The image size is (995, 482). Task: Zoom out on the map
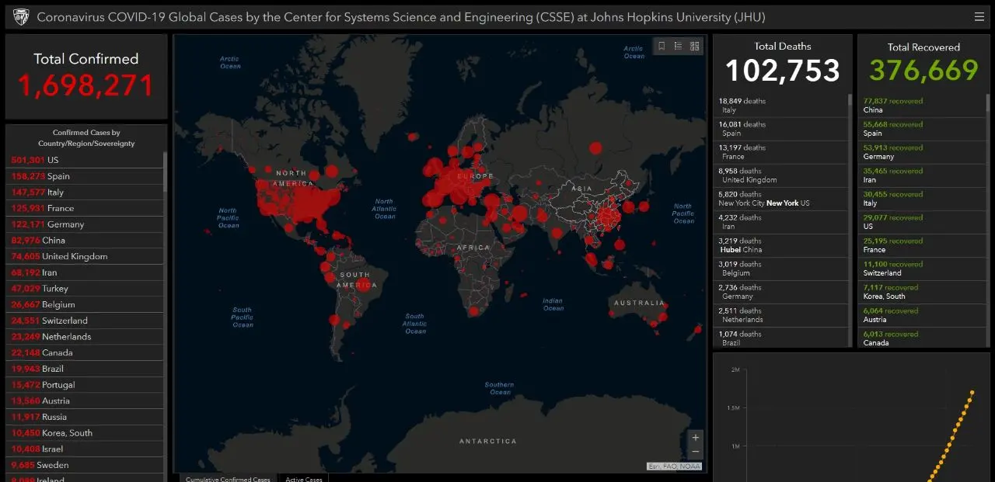pos(695,452)
